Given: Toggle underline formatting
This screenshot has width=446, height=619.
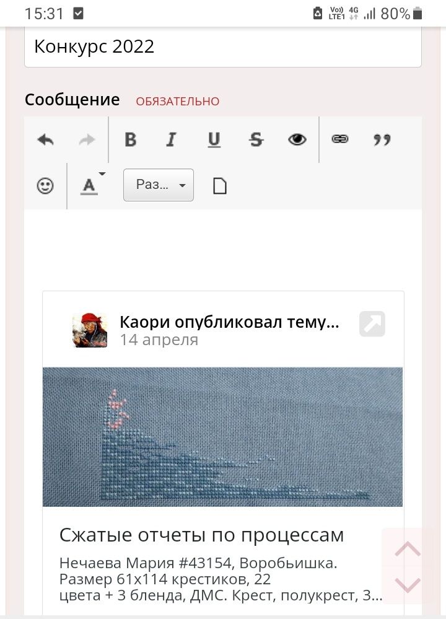Looking at the screenshot, I should [x=214, y=140].
